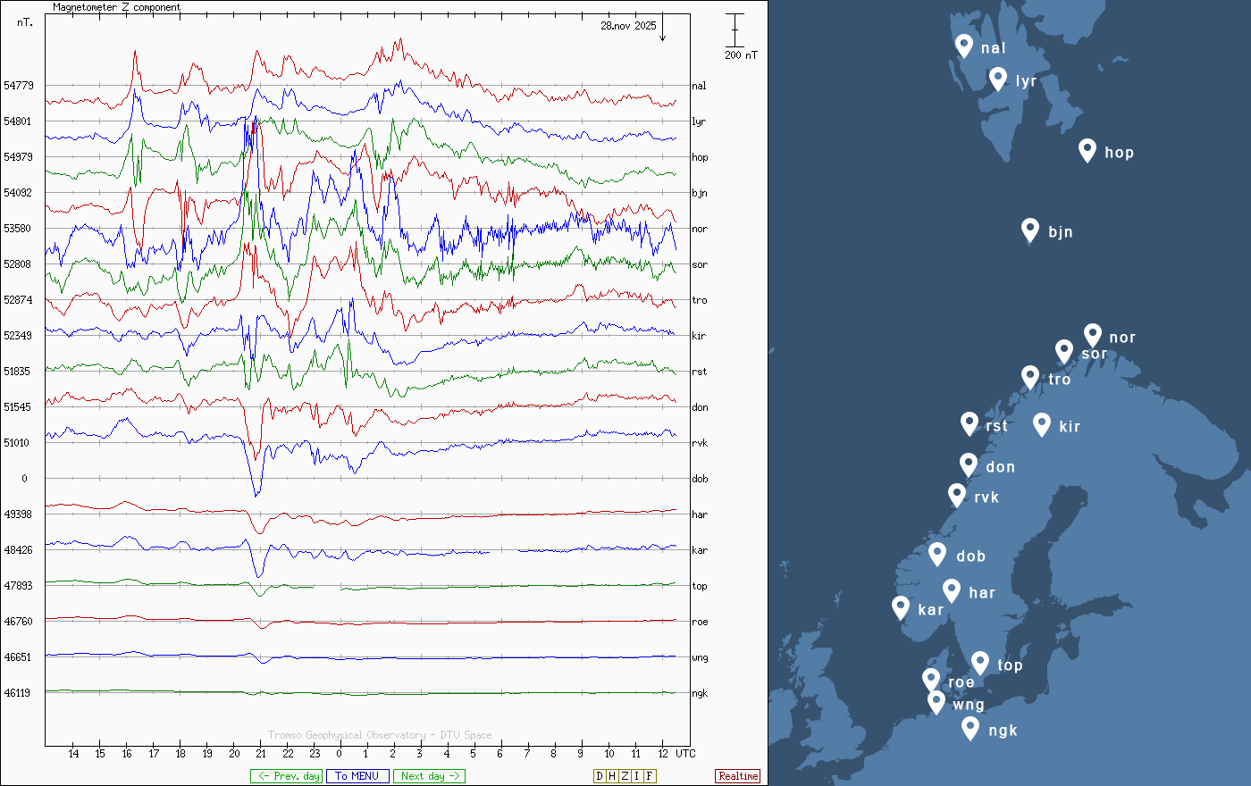1251x786 pixels.
Task: Switch to the H component
Action: 612,776
